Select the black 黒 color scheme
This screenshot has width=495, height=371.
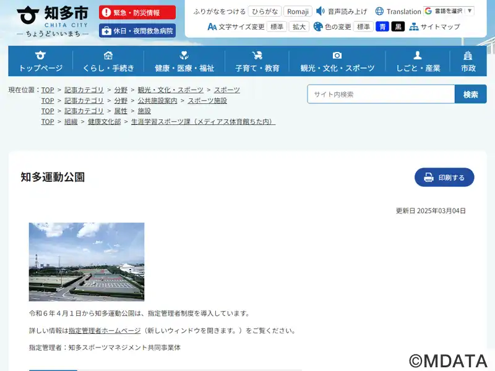pyautogui.click(x=398, y=27)
